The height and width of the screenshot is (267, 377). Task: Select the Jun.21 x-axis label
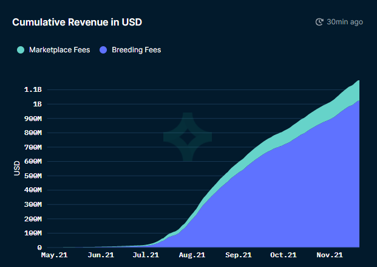(x=100, y=255)
